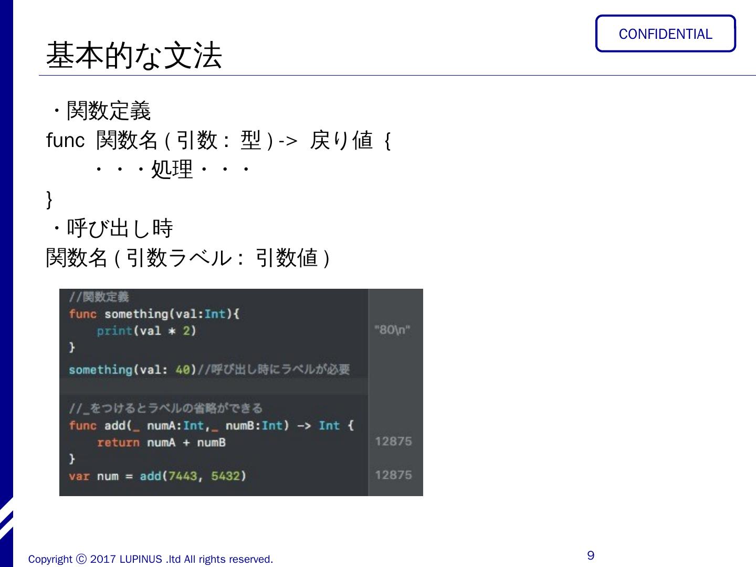Image resolution: width=756 pixels, height=567 pixels.
Task: Click the //関数定義 comment in code
Action: pos(99,297)
